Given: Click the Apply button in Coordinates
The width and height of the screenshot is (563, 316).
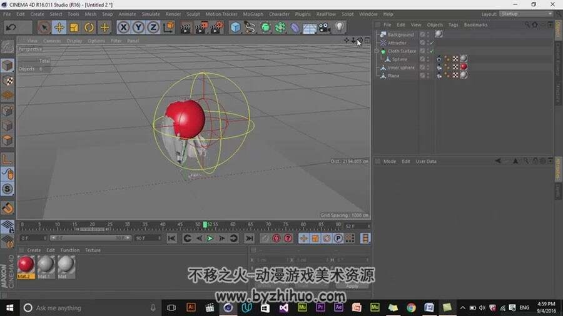Looking at the screenshot, I should [352, 286].
